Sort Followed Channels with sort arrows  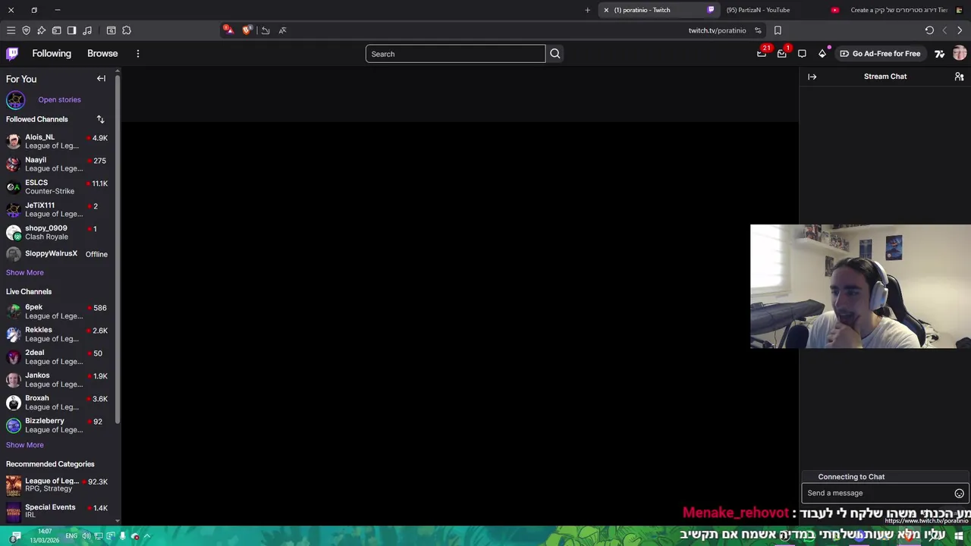[x=100, y=119]
